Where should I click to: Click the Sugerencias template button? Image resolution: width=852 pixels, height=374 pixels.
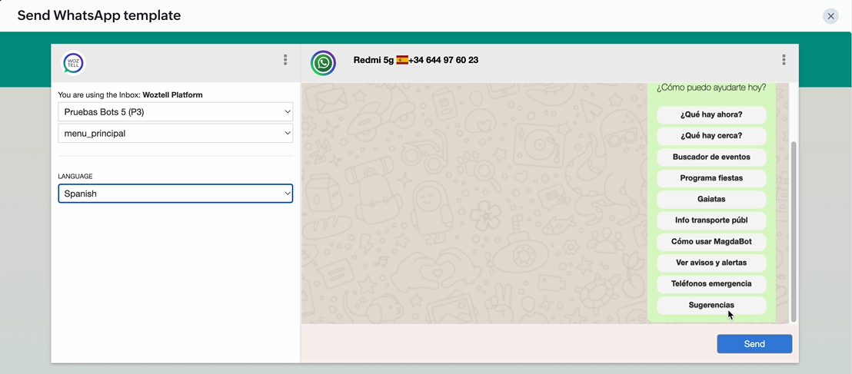(711, 306)
